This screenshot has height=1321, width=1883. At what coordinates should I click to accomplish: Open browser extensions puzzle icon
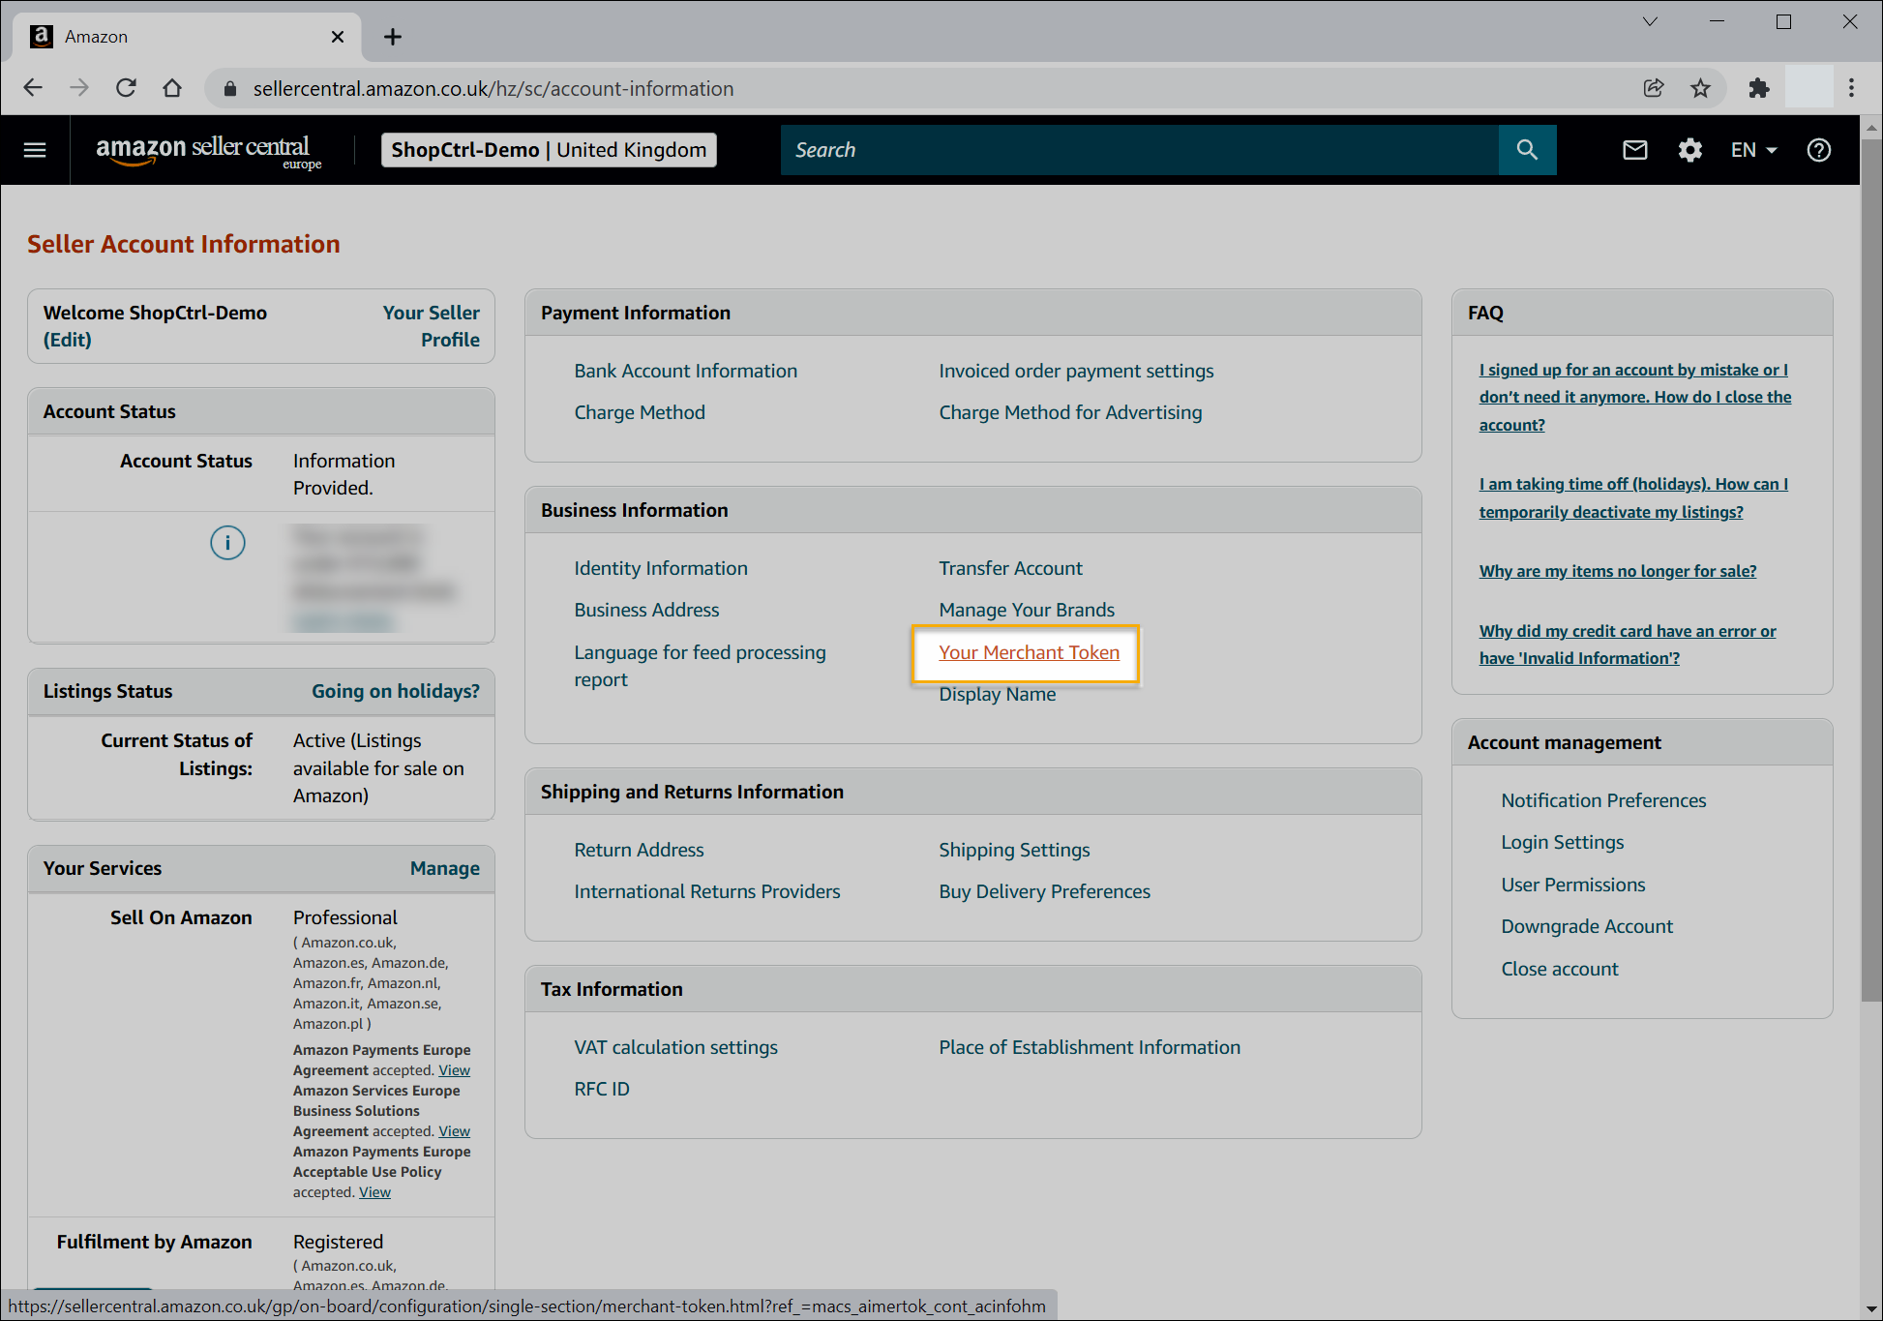(1759, 88)
